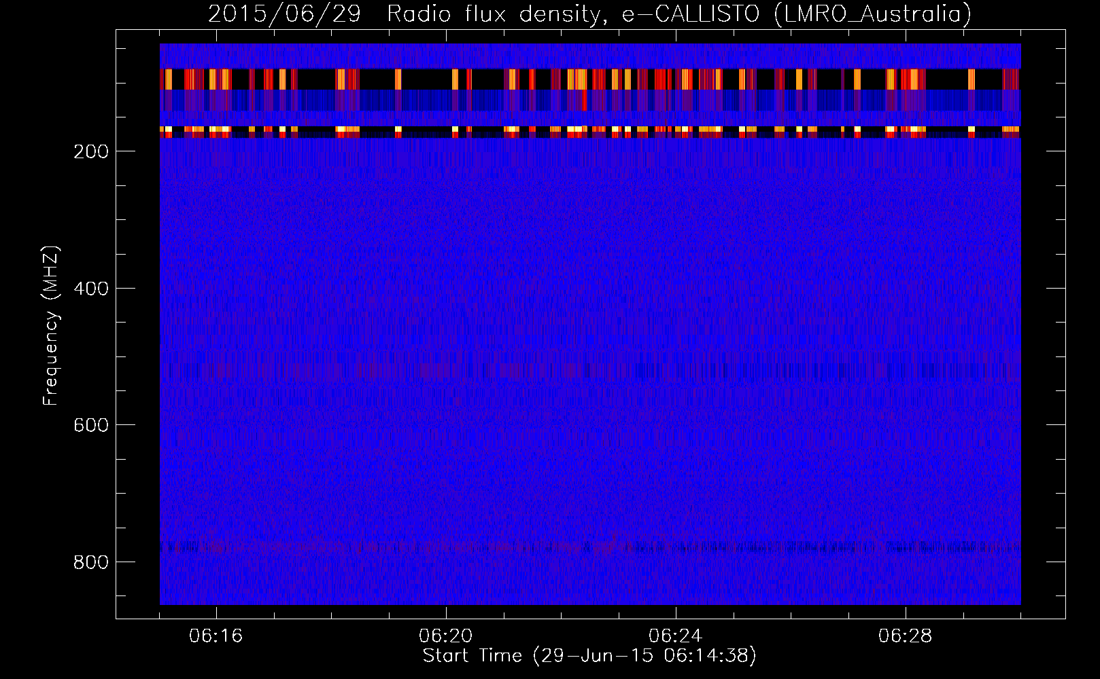The height and width of the screenshot is (679, 1100).
Task: Click the '06:16' time tick label
Action: coord(216,636)
